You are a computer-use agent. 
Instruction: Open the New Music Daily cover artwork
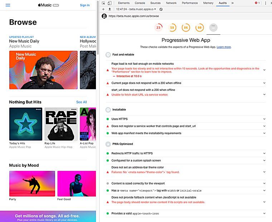point(43,70)
